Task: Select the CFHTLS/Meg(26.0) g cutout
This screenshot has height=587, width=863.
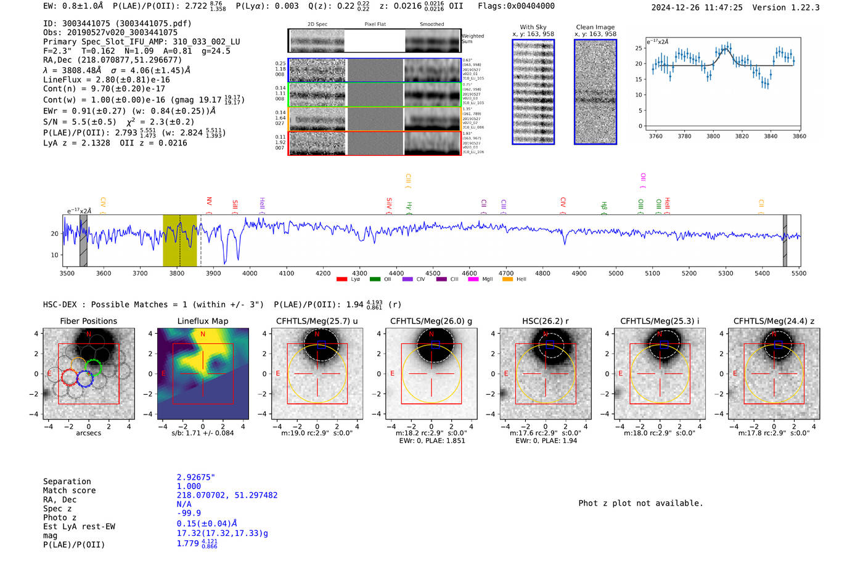Action: coord(431,374)
